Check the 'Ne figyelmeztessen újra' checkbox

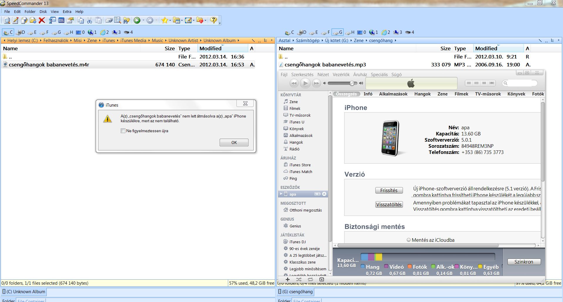[x=123, y=131]
